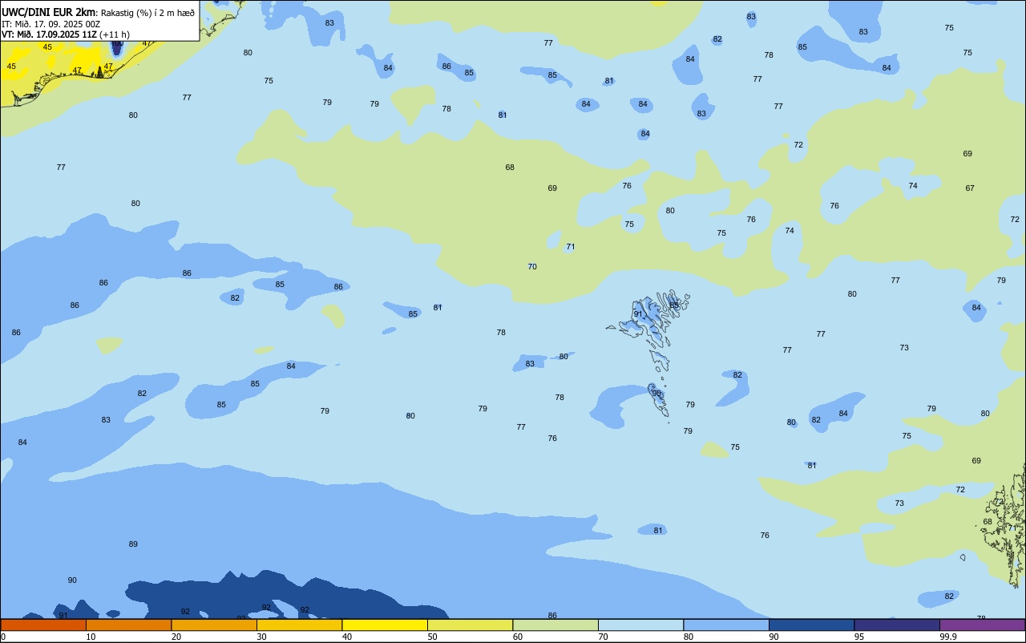
Task: Click the humidity value 70 on the map
Action: click(532, 267)
